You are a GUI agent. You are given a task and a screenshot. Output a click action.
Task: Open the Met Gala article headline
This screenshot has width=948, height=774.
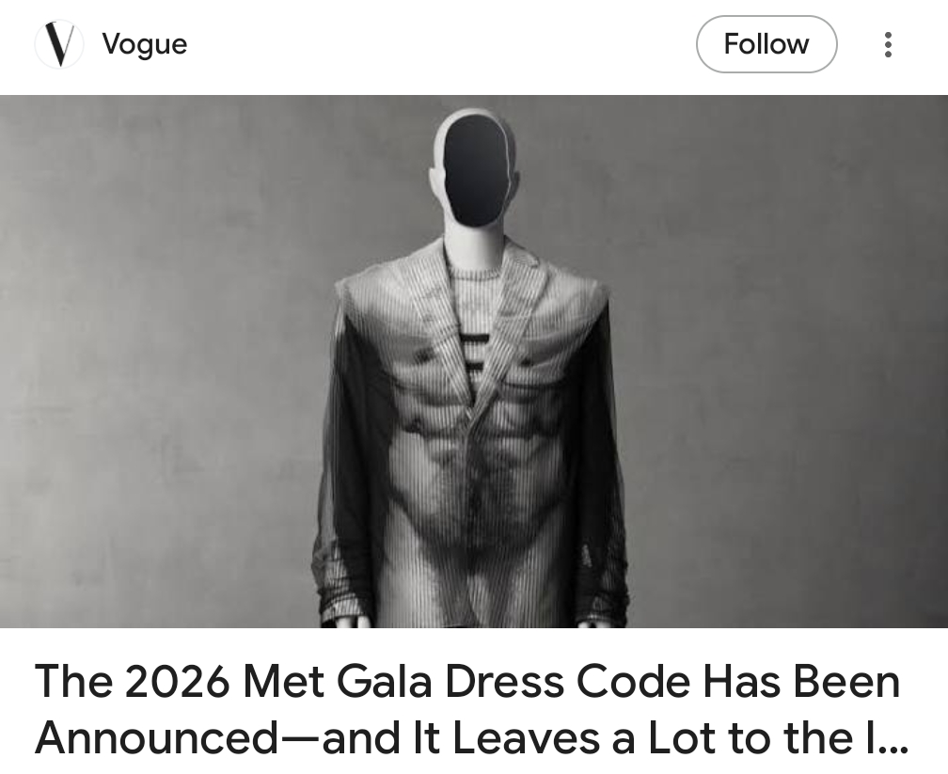tap(471, 709)
